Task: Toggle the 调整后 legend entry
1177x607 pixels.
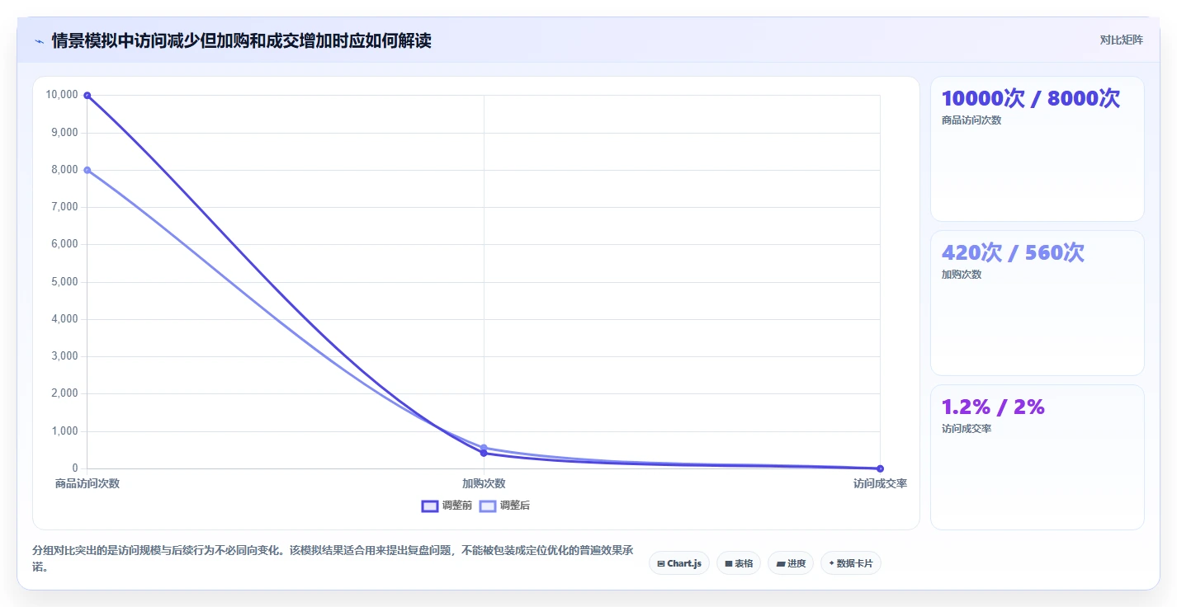Action: pos(504,506)
